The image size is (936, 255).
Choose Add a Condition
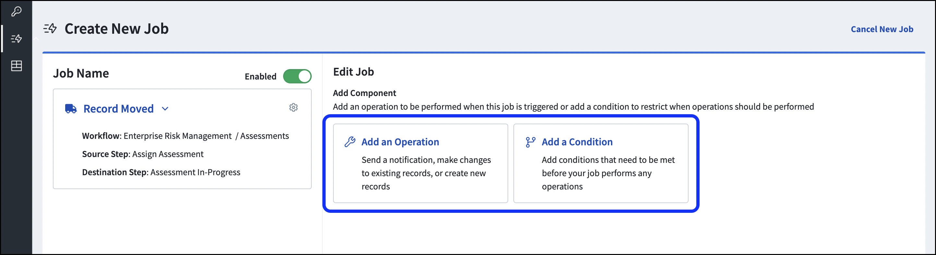coord(600,164)
